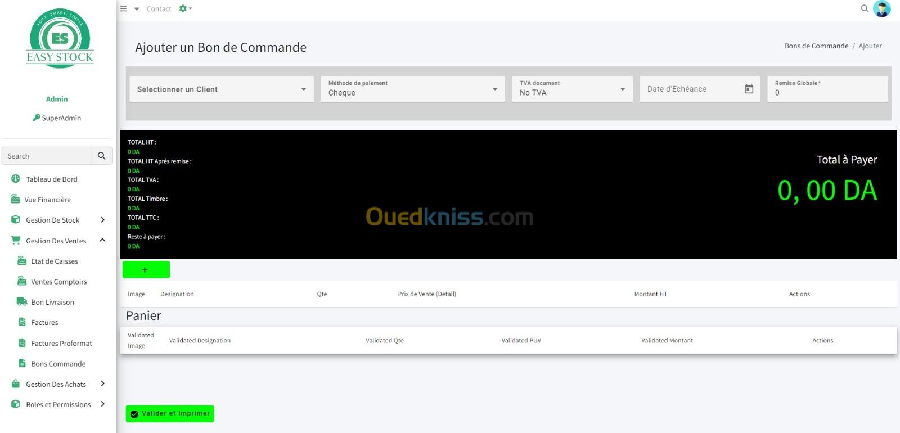Click the 0, 00 DA total amount
The height and width of the screenshot is (433, 900).
[827, 191]
